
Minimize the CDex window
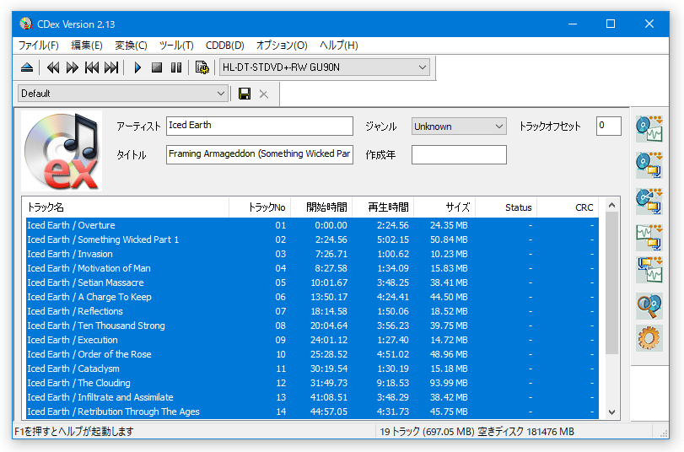tap(573, 24)
